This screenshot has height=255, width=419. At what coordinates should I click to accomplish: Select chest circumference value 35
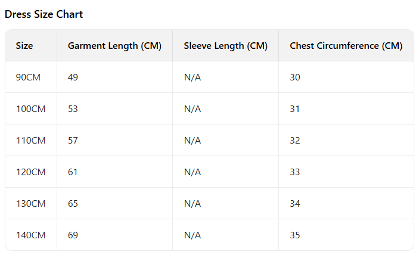pos(295,235)
